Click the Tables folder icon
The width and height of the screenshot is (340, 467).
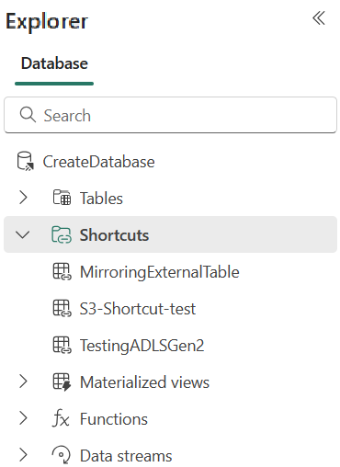[x=62, y=198]
